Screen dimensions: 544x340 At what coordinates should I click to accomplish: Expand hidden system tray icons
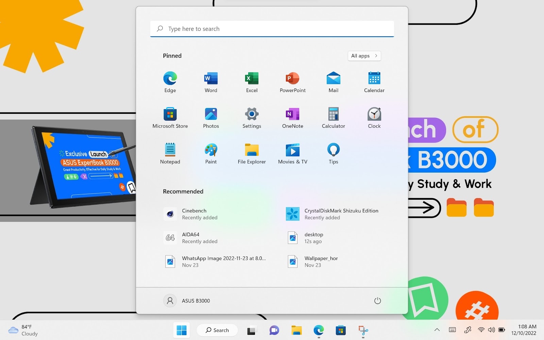point(437,330)
